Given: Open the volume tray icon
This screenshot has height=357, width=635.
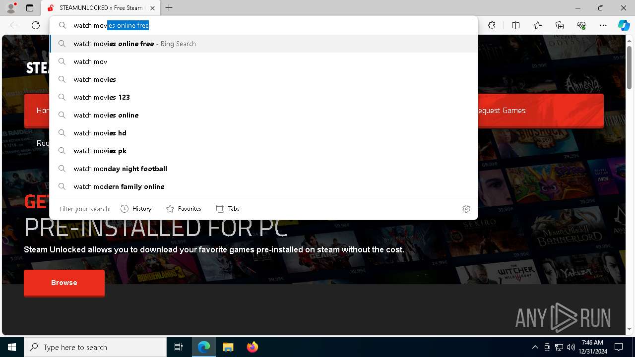Looking at the screenshot, I should pyautogui.click(x=571, y=347).
